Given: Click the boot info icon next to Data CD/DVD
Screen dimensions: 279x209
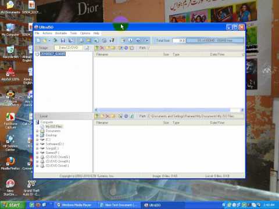Looking at the screenshot, I should pyautogui.click(x=87, y=48).
